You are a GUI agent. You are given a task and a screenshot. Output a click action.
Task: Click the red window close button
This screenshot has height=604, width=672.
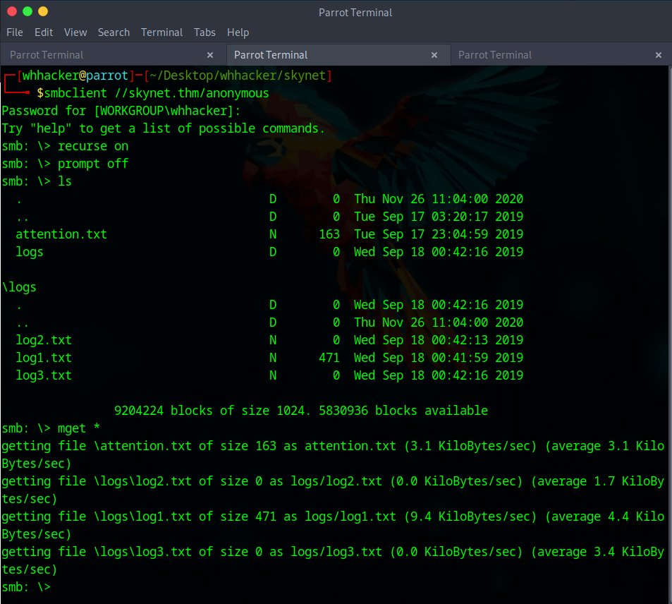point(12,11)
